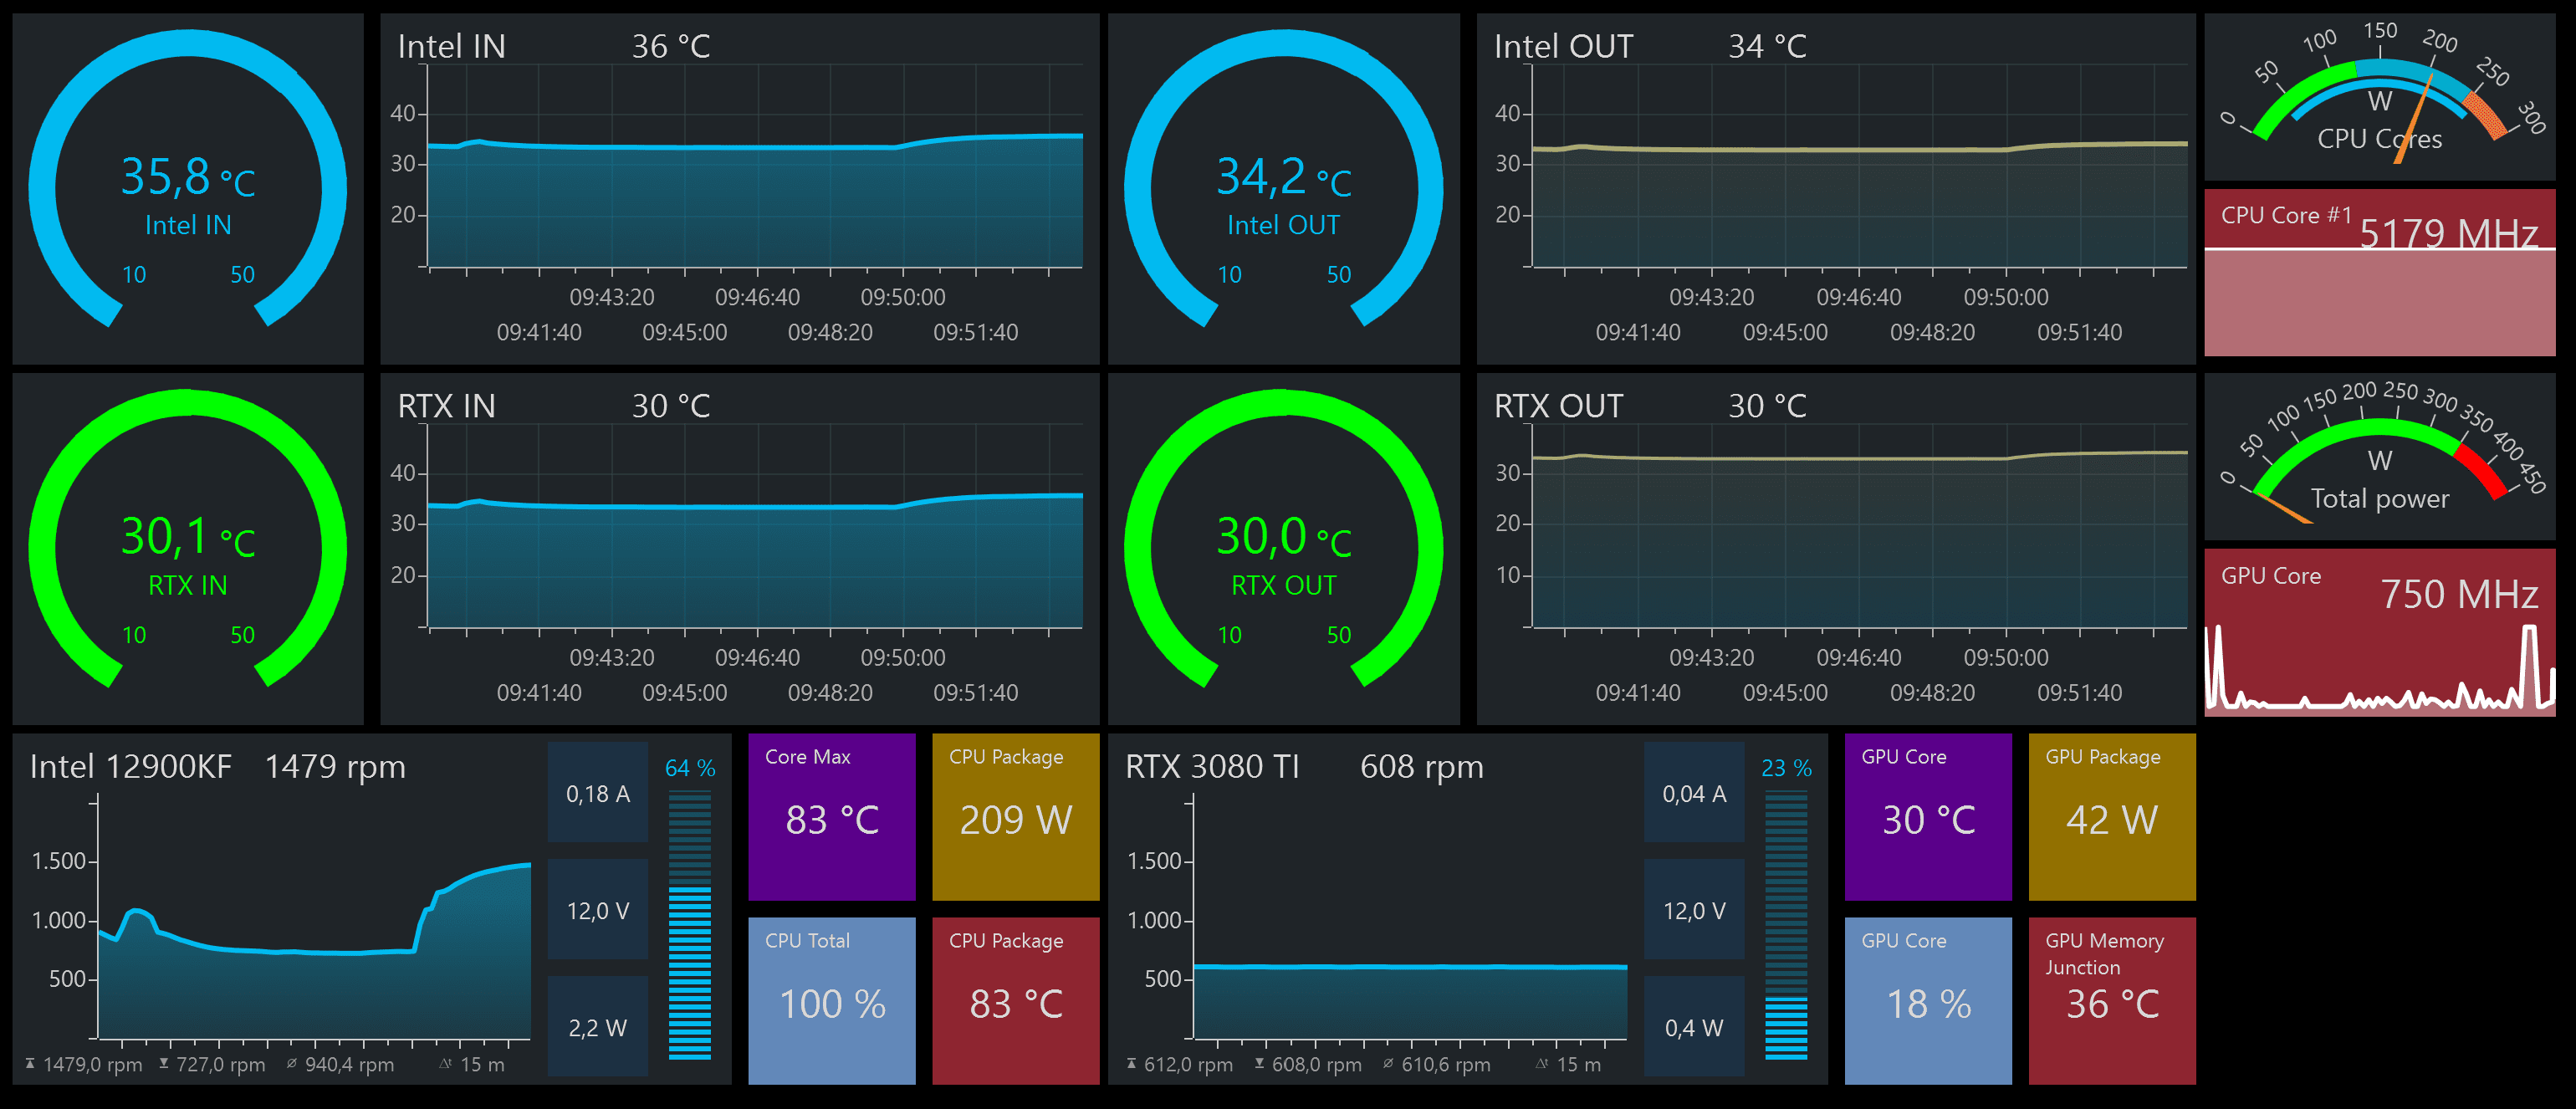Select the CPU Package 209 W tile

(1015, 816)
